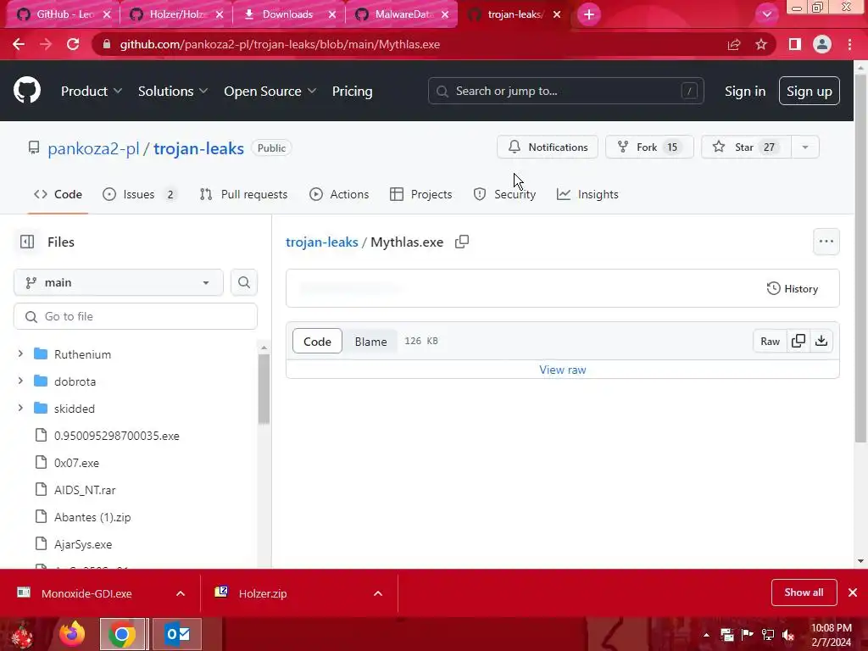Fork the repository with Fork button
Screen dimensions: 868x651
648,147
